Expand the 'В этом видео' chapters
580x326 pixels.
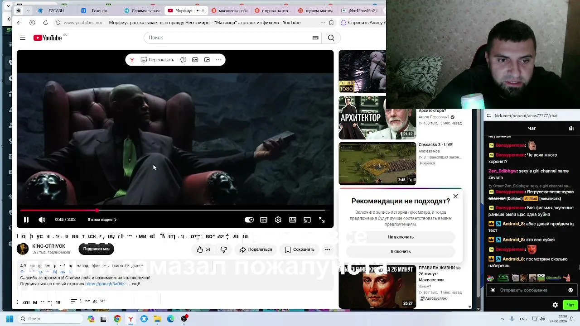[x=102, y=220]
